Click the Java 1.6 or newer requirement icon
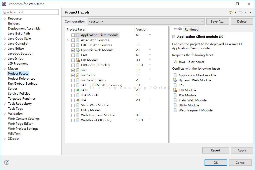Viewport: 255px width, 170px height. coord(175,62)
